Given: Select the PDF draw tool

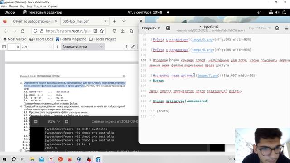Looking at the screenshot, I should [133, 47].
